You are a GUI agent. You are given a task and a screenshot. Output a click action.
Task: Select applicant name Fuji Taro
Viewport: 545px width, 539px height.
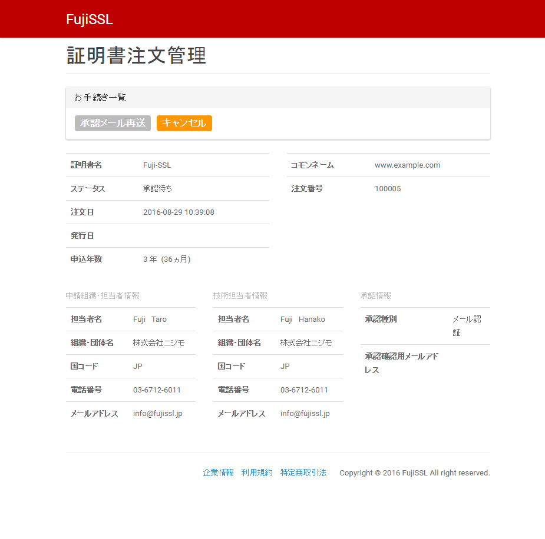point(150,320)
